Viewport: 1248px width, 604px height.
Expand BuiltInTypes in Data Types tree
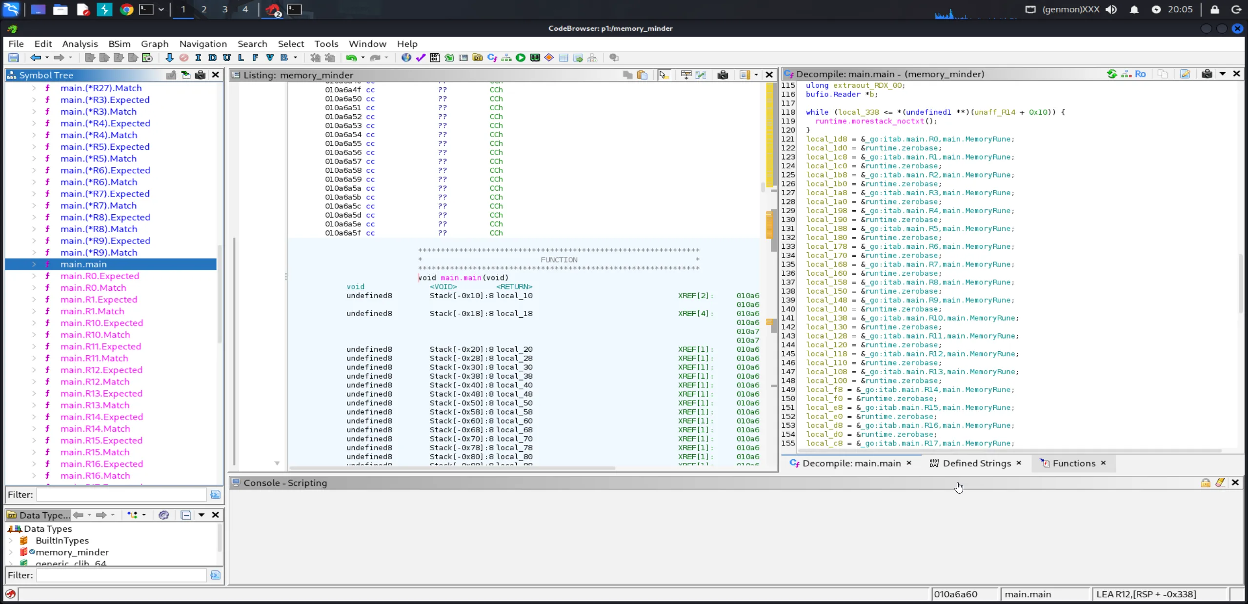click(x=11, y=541)
